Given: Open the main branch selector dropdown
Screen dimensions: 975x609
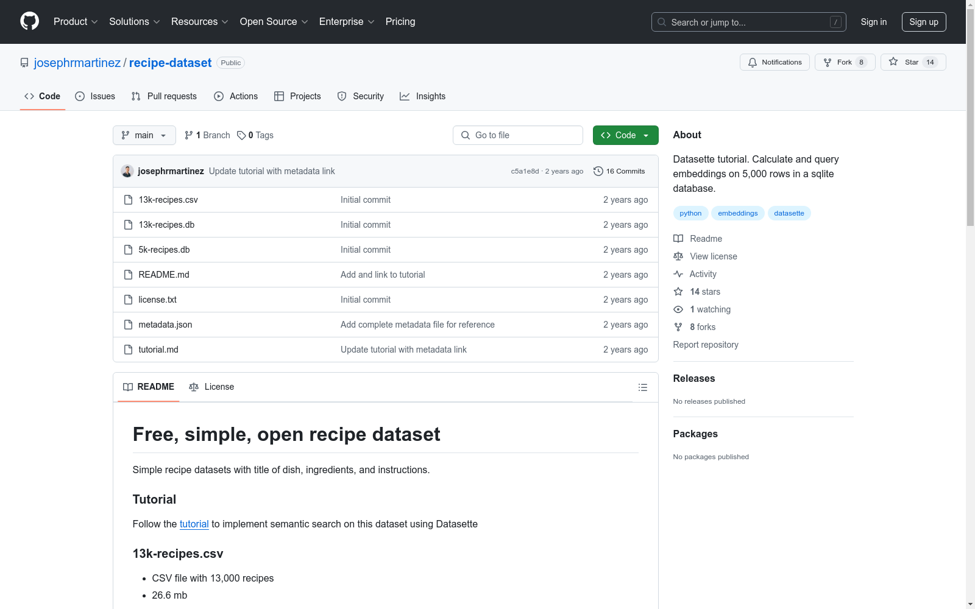Looking at the screenshot, I should pyautogui.click(x=144, y=135).
